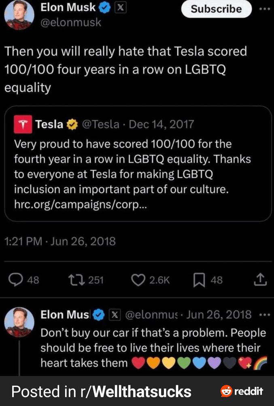Open more options on the reply tweet

(263, 315)
